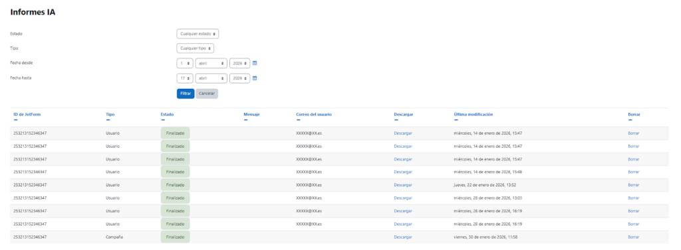Sort by the Descargar column header
The image size is (681, 250).
coord(404,114)
